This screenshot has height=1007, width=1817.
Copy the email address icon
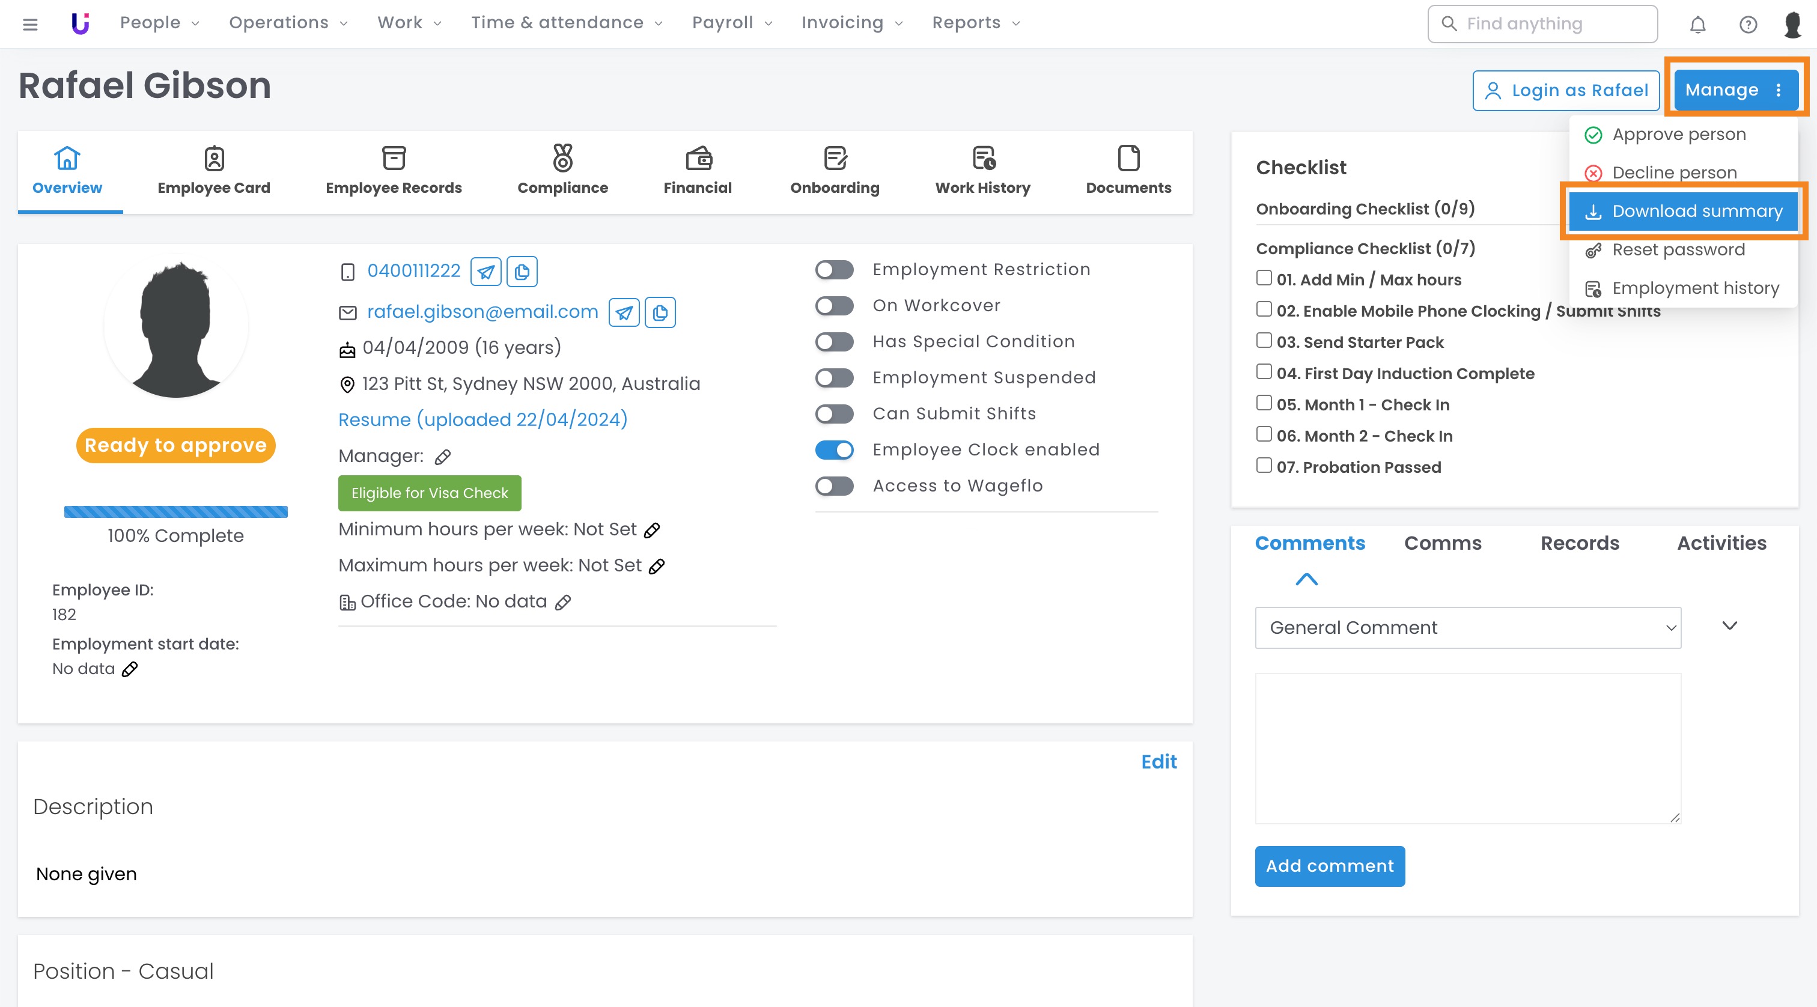pos(660,312)
